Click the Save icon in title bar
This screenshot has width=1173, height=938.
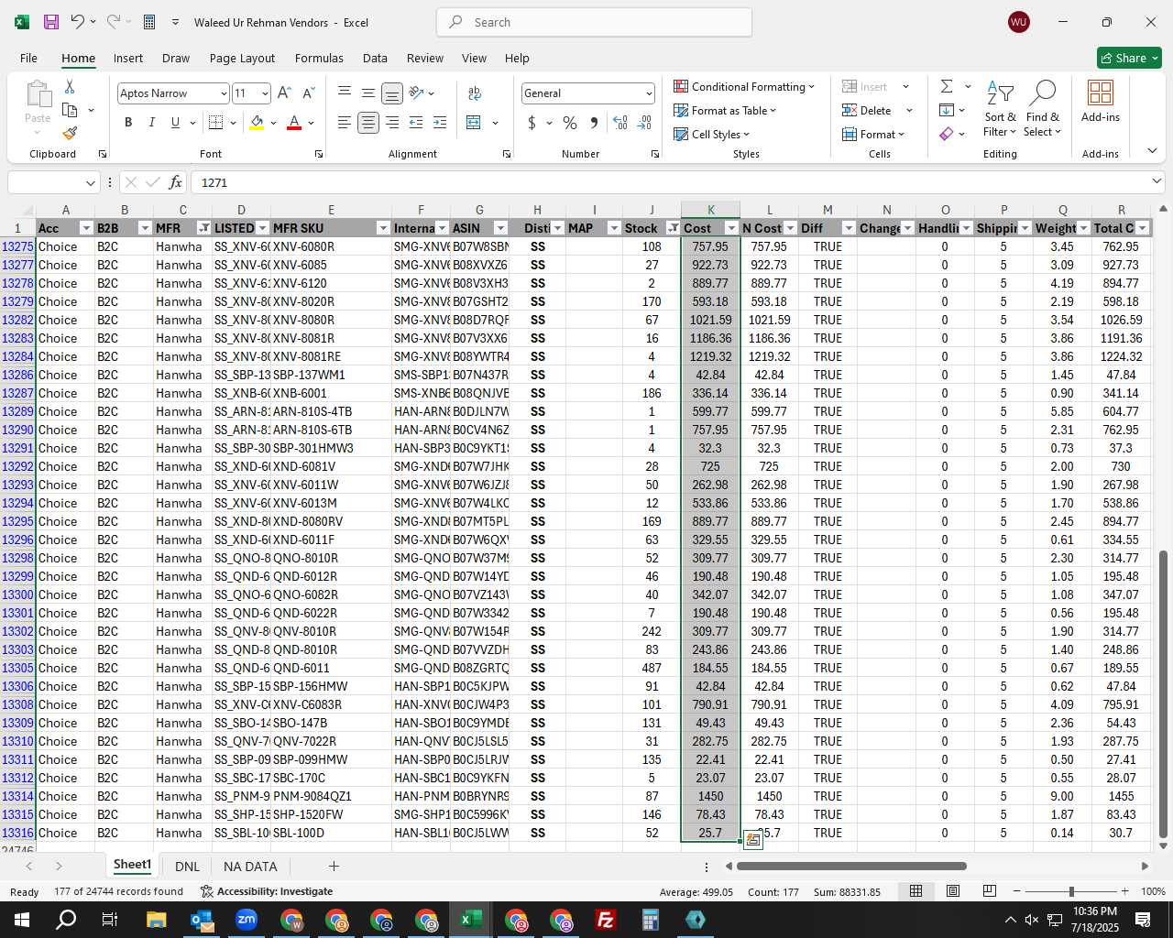[x=51, y=22]
